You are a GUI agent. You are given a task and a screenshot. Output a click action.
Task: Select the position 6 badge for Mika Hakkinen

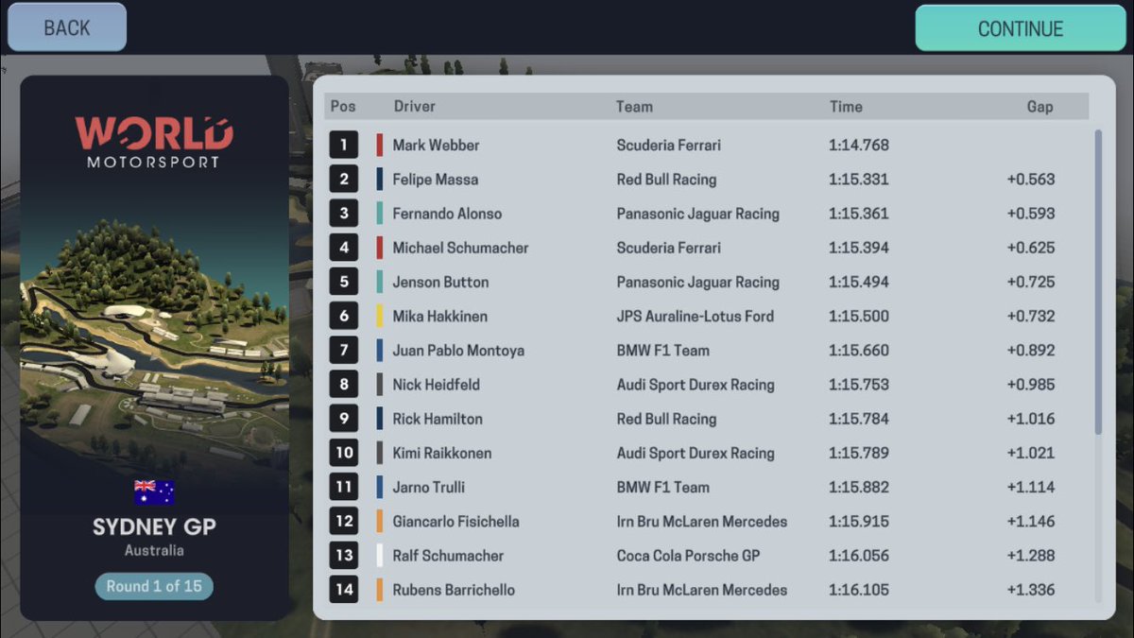tap(343, 316)
